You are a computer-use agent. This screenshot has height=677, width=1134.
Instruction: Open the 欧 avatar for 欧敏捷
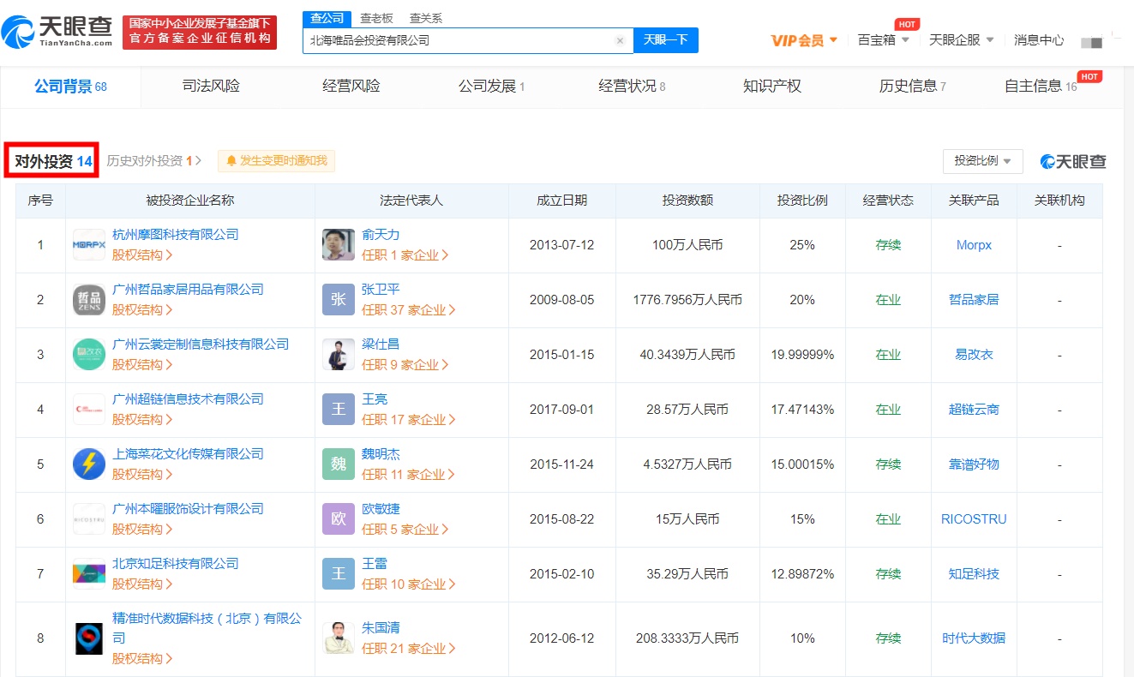[x=339, y=519]
